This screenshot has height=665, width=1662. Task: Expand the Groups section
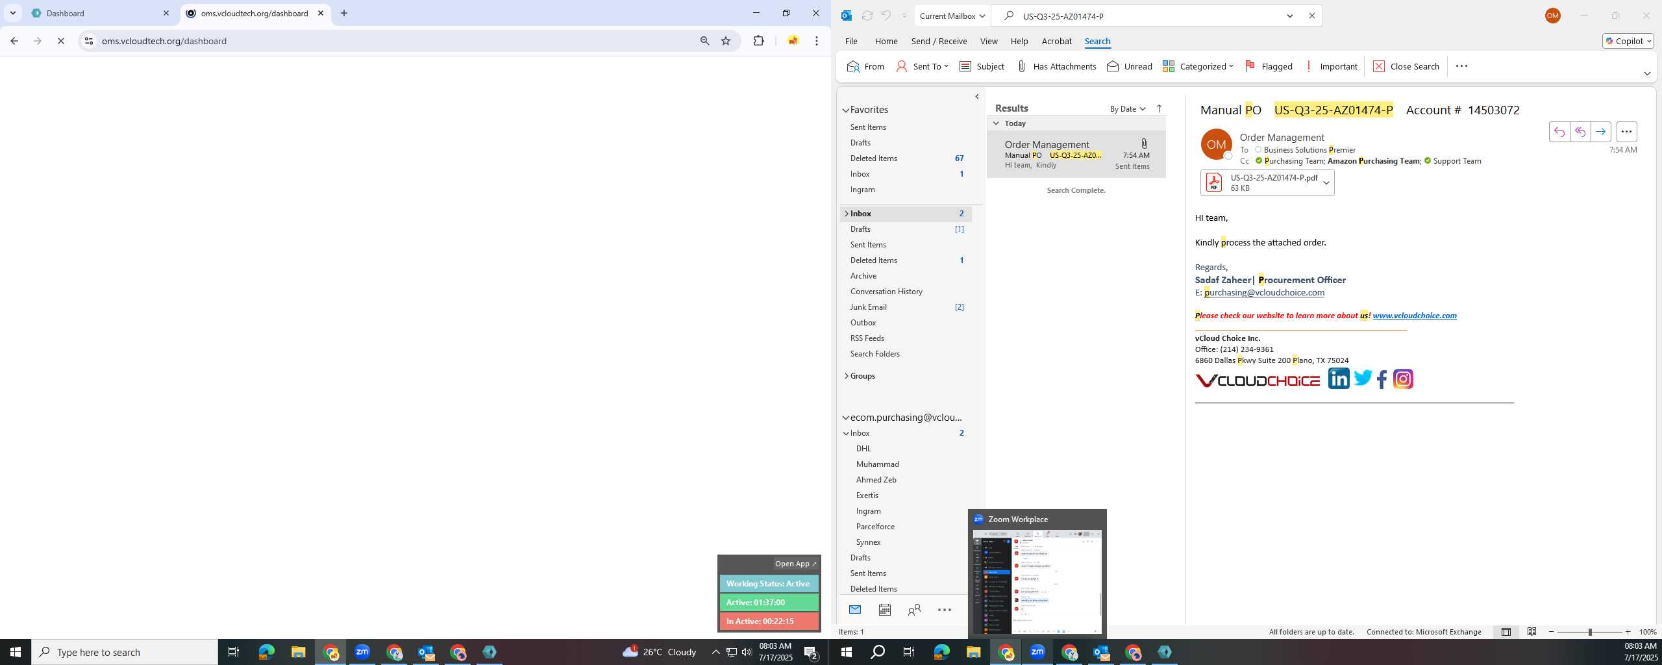pos(846,376)
